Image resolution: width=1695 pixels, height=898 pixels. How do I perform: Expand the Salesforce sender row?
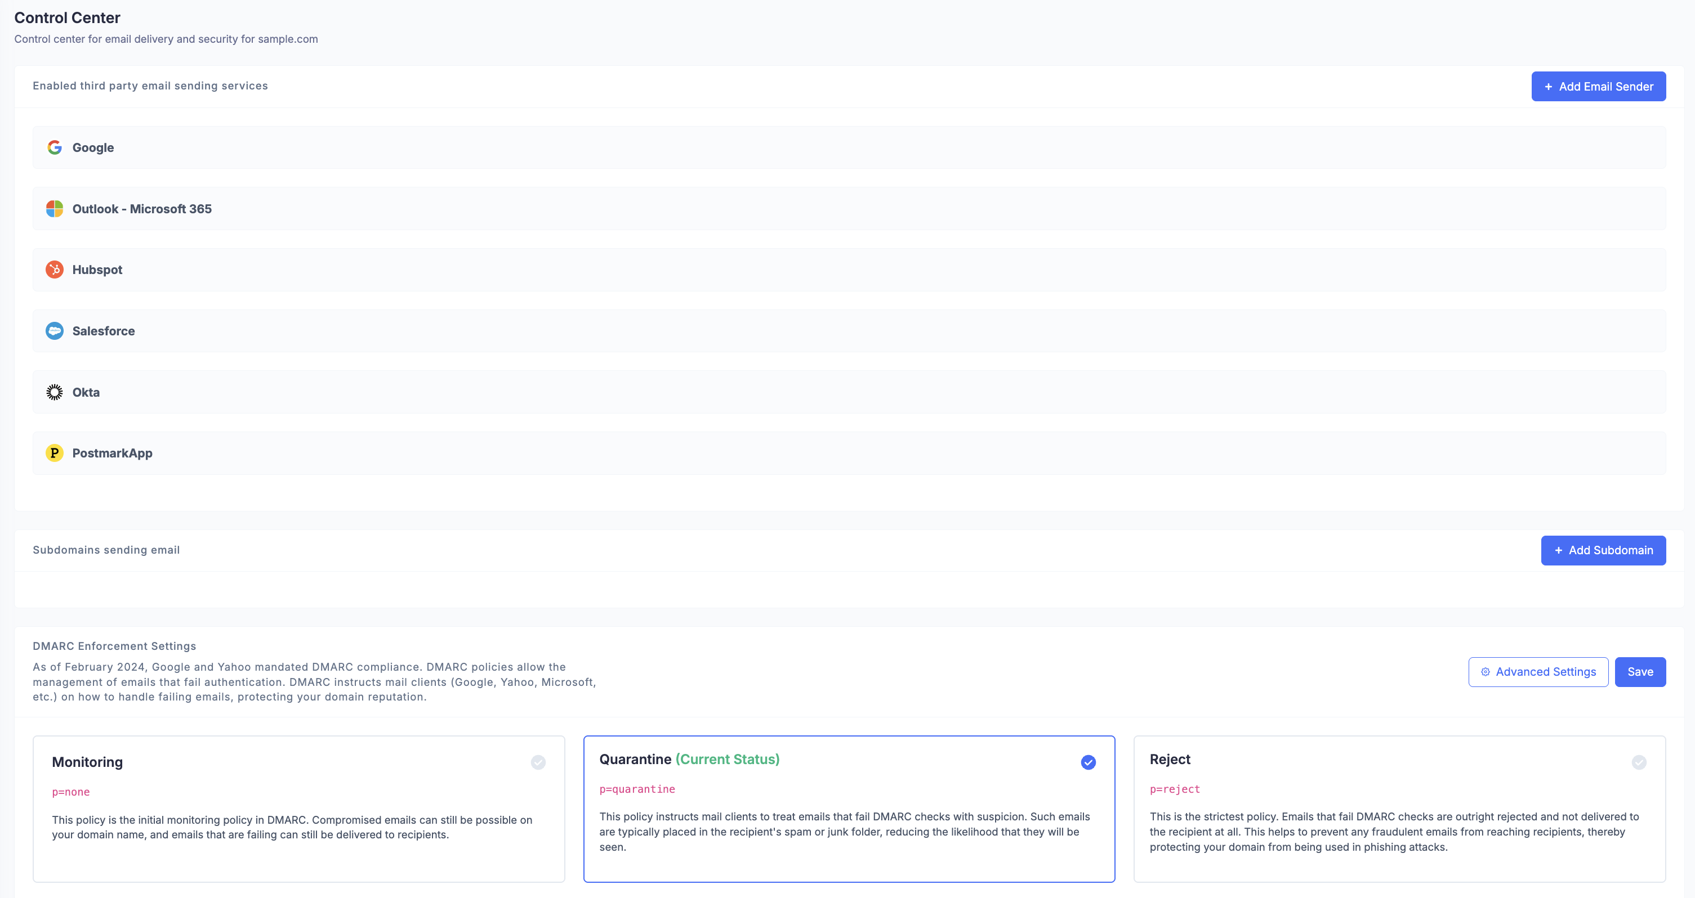[x=849, y=331]
